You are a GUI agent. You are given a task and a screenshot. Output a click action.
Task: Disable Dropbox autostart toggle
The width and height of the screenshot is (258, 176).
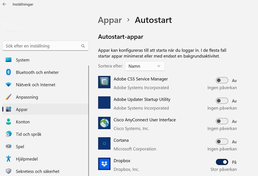click(222, 162)
